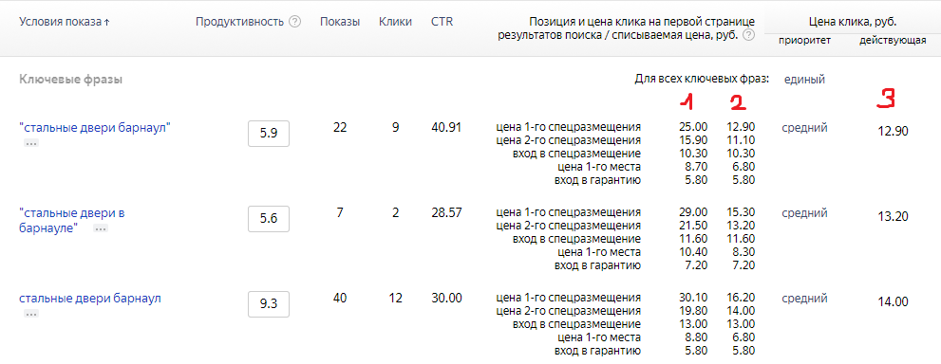Image resolution: width=941 pixels, height=364 pixels.
Task: Change средний priority of first phrase
Action: (x=805, y=128)
